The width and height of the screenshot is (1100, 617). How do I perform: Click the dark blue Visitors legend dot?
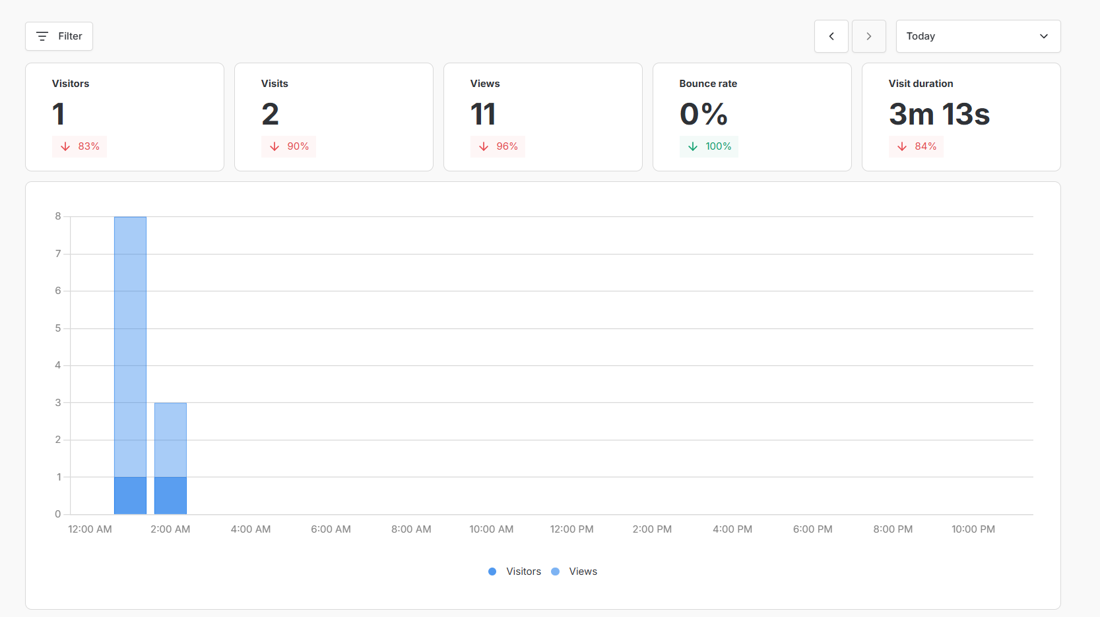pyautogui.click(x=492, y=572)
